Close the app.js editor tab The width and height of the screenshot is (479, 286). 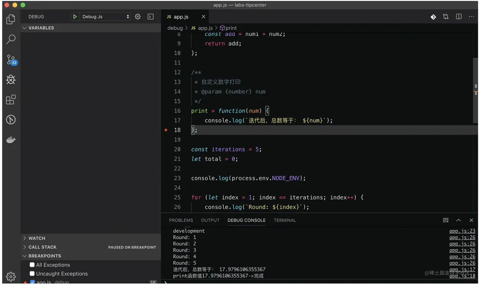click(204, 17)
